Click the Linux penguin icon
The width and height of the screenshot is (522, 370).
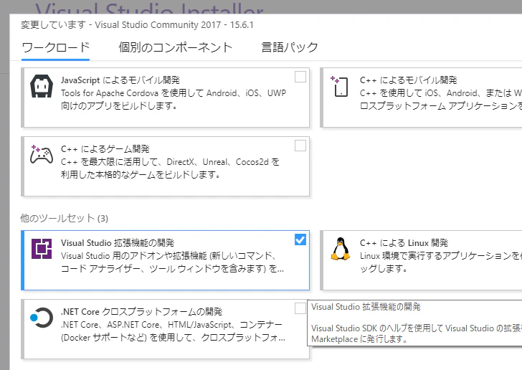click(340, 249)
